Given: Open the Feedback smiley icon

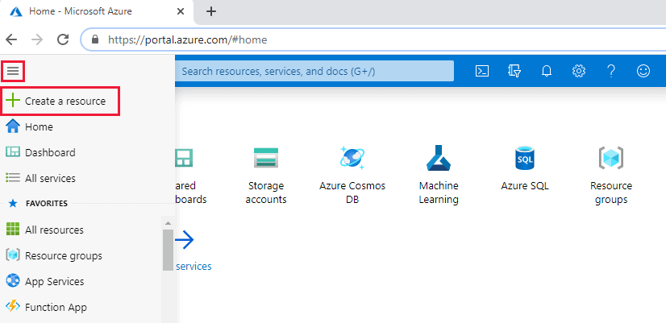Looking at the screenshot, I should (643, 71).
